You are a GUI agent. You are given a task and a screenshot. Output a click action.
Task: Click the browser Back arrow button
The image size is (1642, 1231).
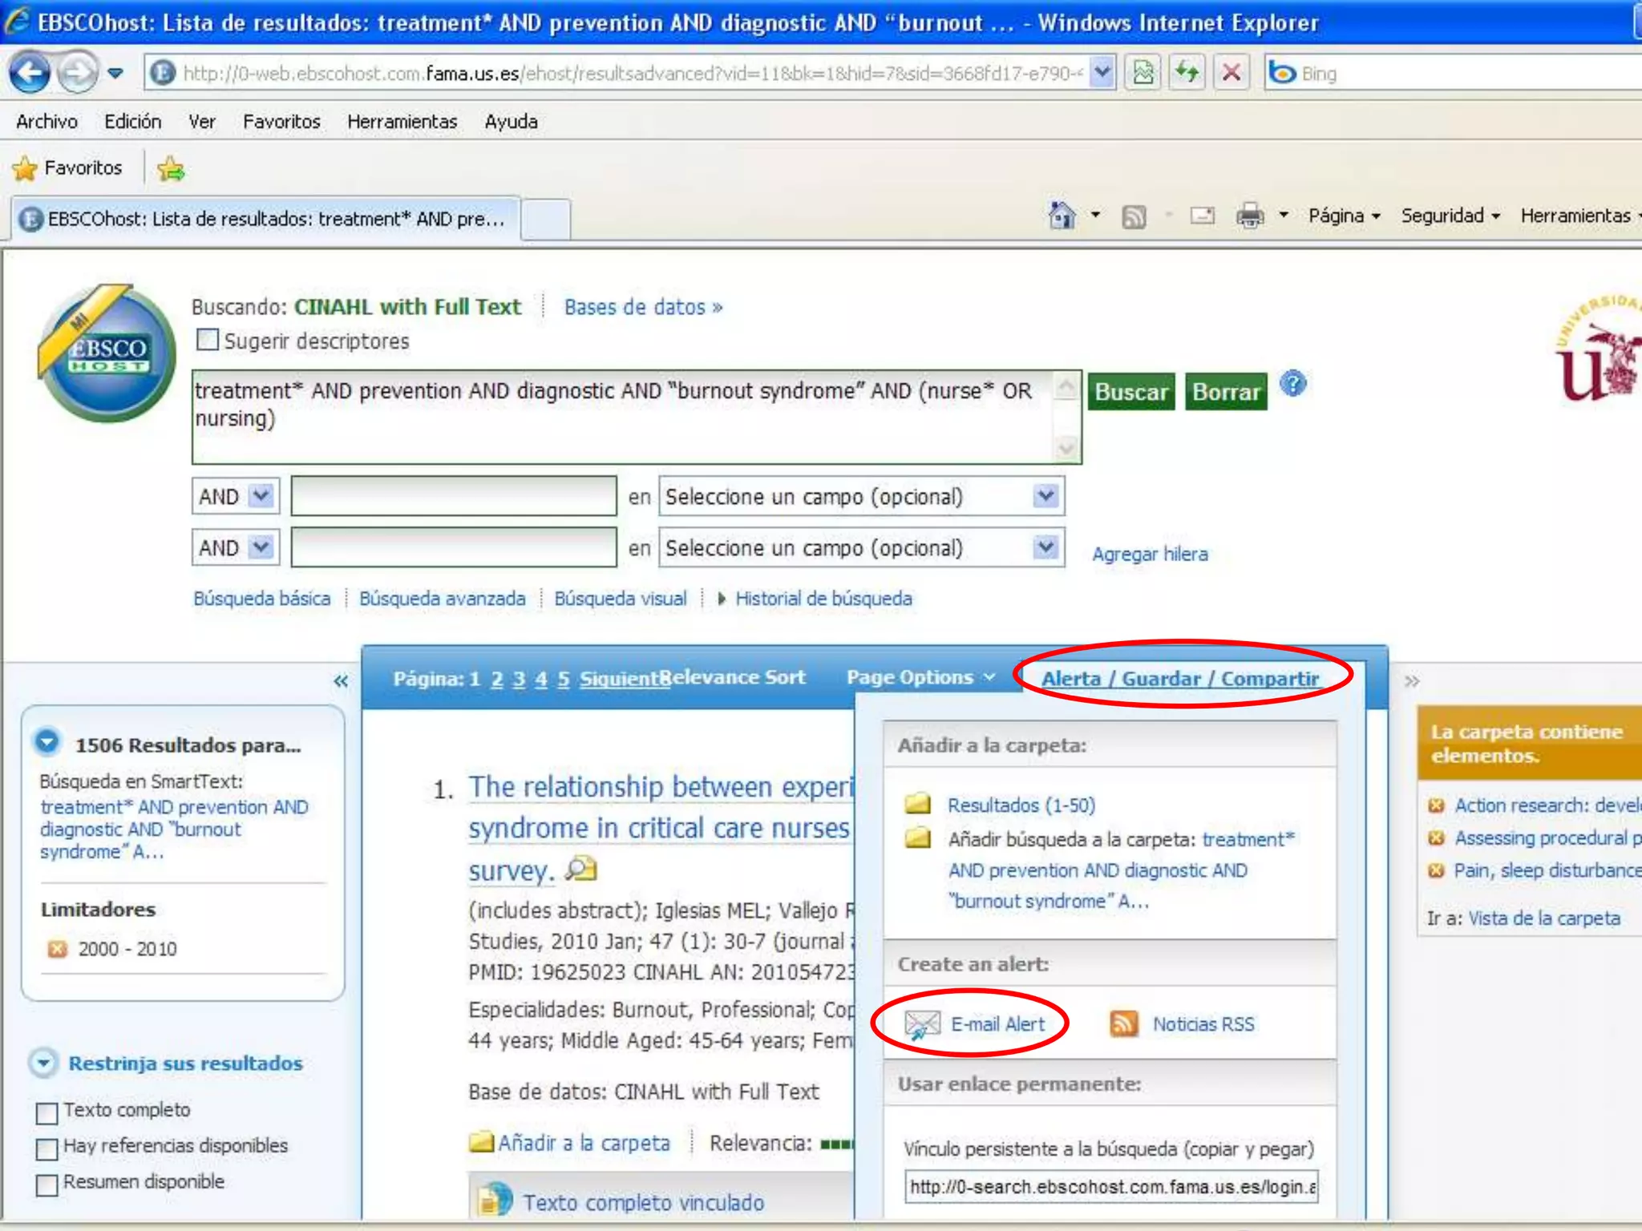pyautogui.click(x=30, y=73)
